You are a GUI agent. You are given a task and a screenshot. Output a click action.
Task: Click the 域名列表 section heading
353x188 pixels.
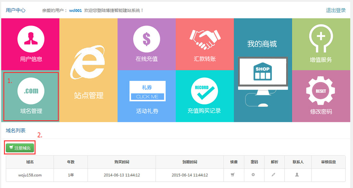coord(15,131)
